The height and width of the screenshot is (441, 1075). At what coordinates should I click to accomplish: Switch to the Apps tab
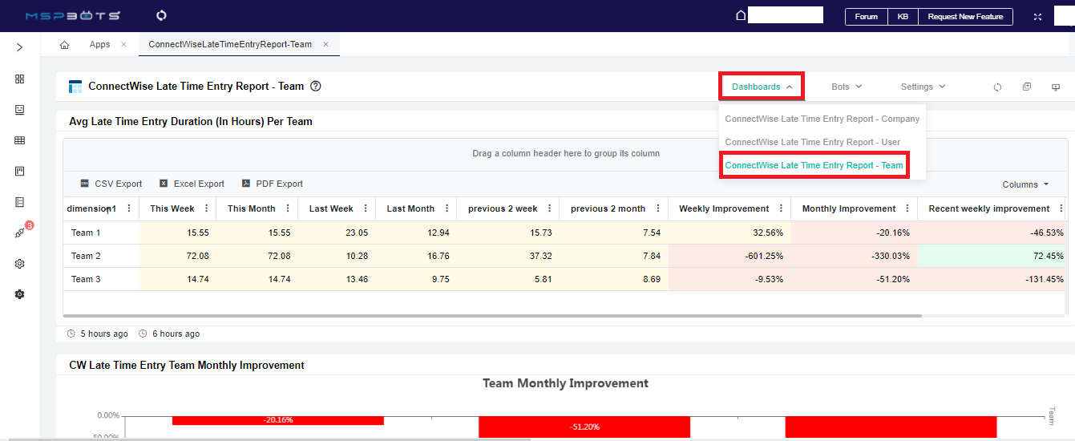click(x=99, y=44)
